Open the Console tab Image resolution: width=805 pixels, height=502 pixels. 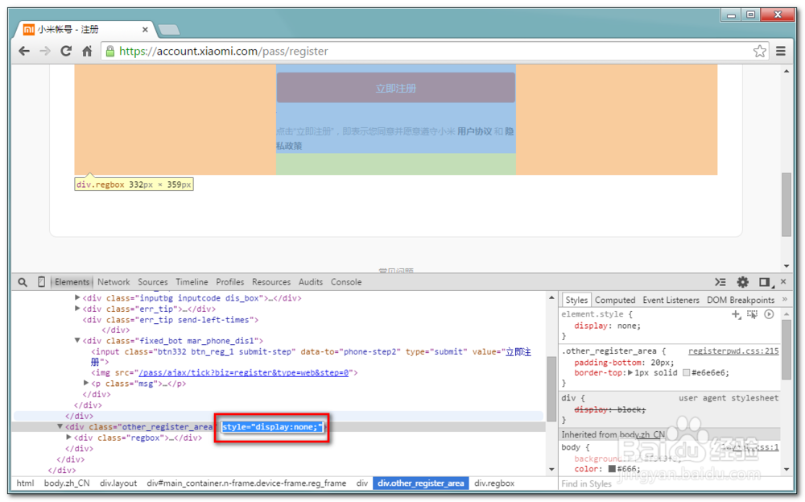click(x=346, y=282)
